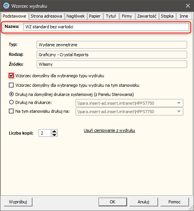Viewport: 194px width, 211px height.
Task: Click the Nazwa text field
Action: [x=106, y=27]
